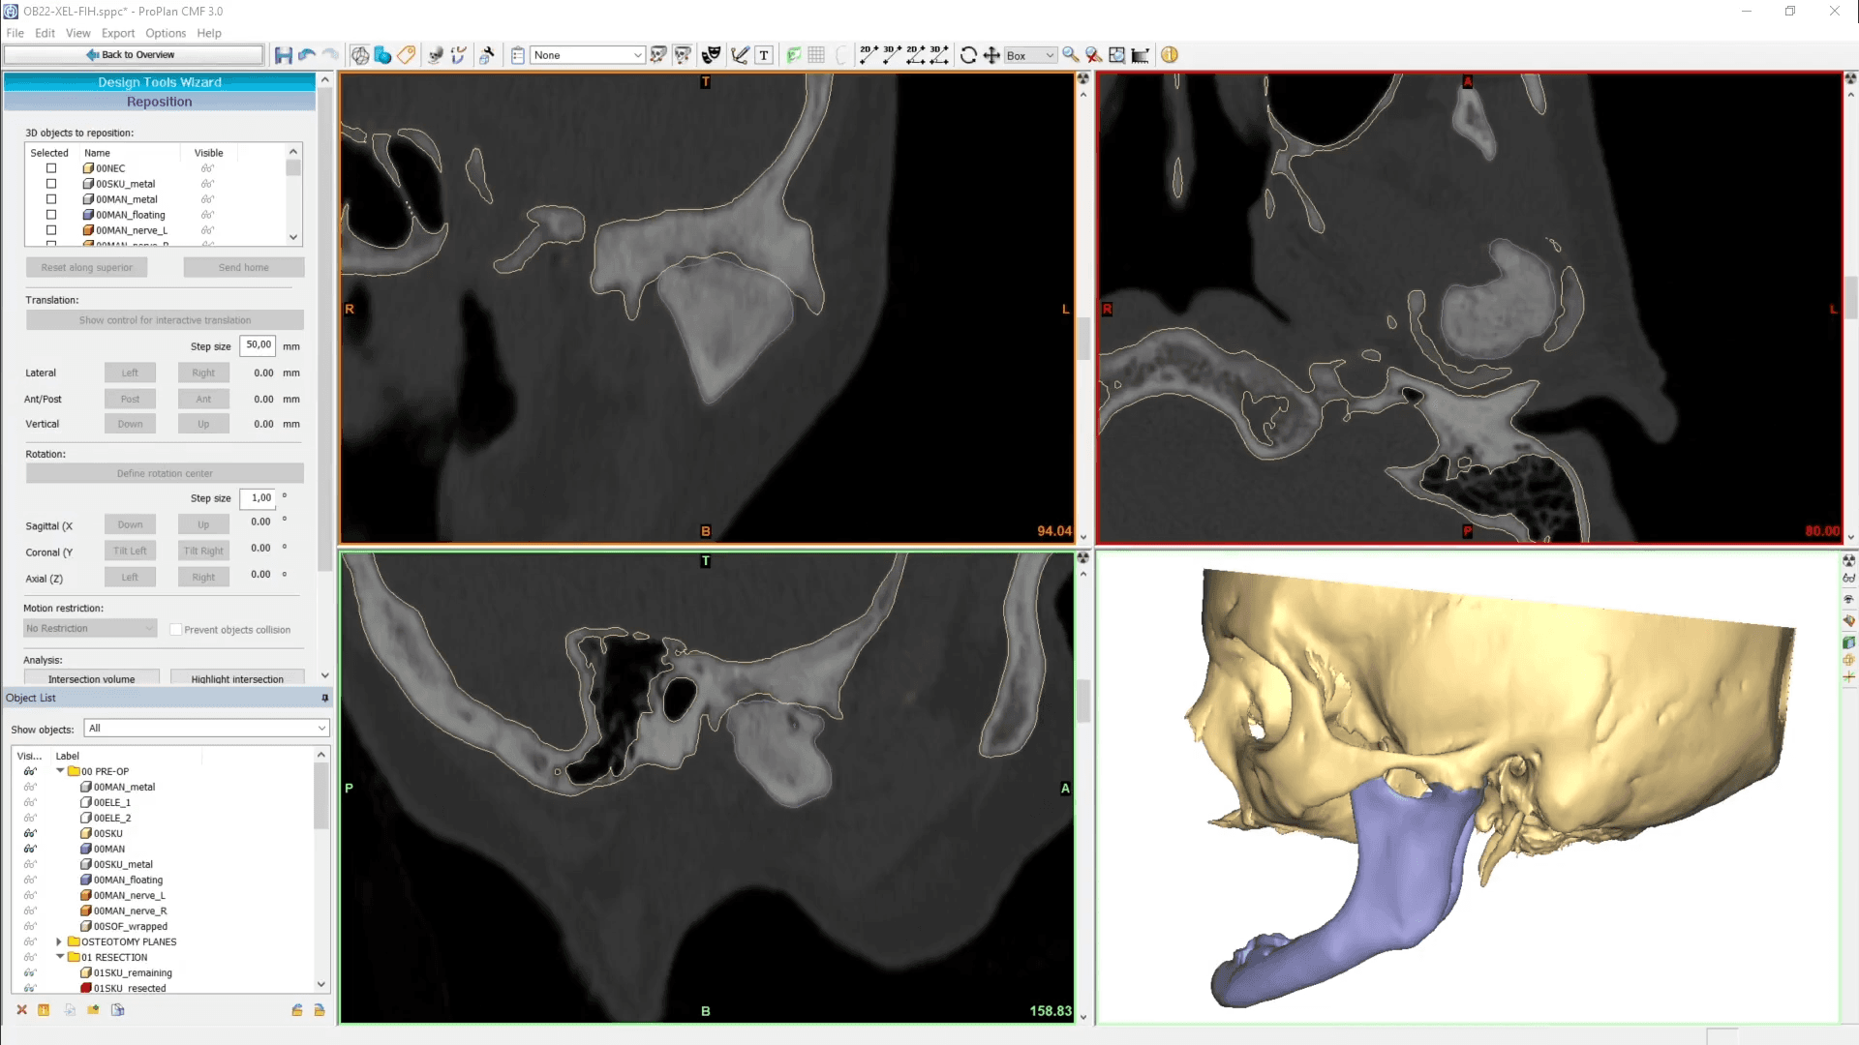Select the rotate view tool

pyautogui.click(x=968, y=55)
